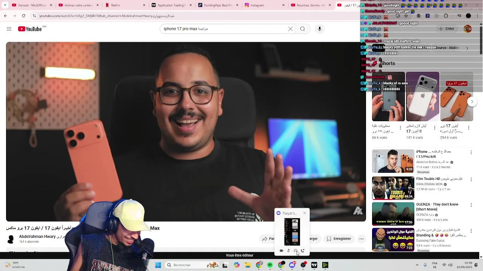Viewport: 483px width, 271px height.
Task: Open Spotify from the taskbar
Action: point(270,265)
